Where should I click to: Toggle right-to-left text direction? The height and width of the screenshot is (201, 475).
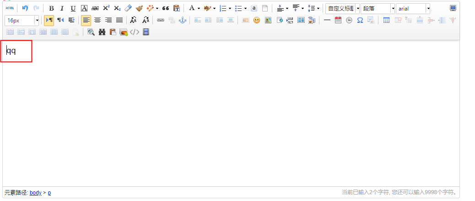60,20
